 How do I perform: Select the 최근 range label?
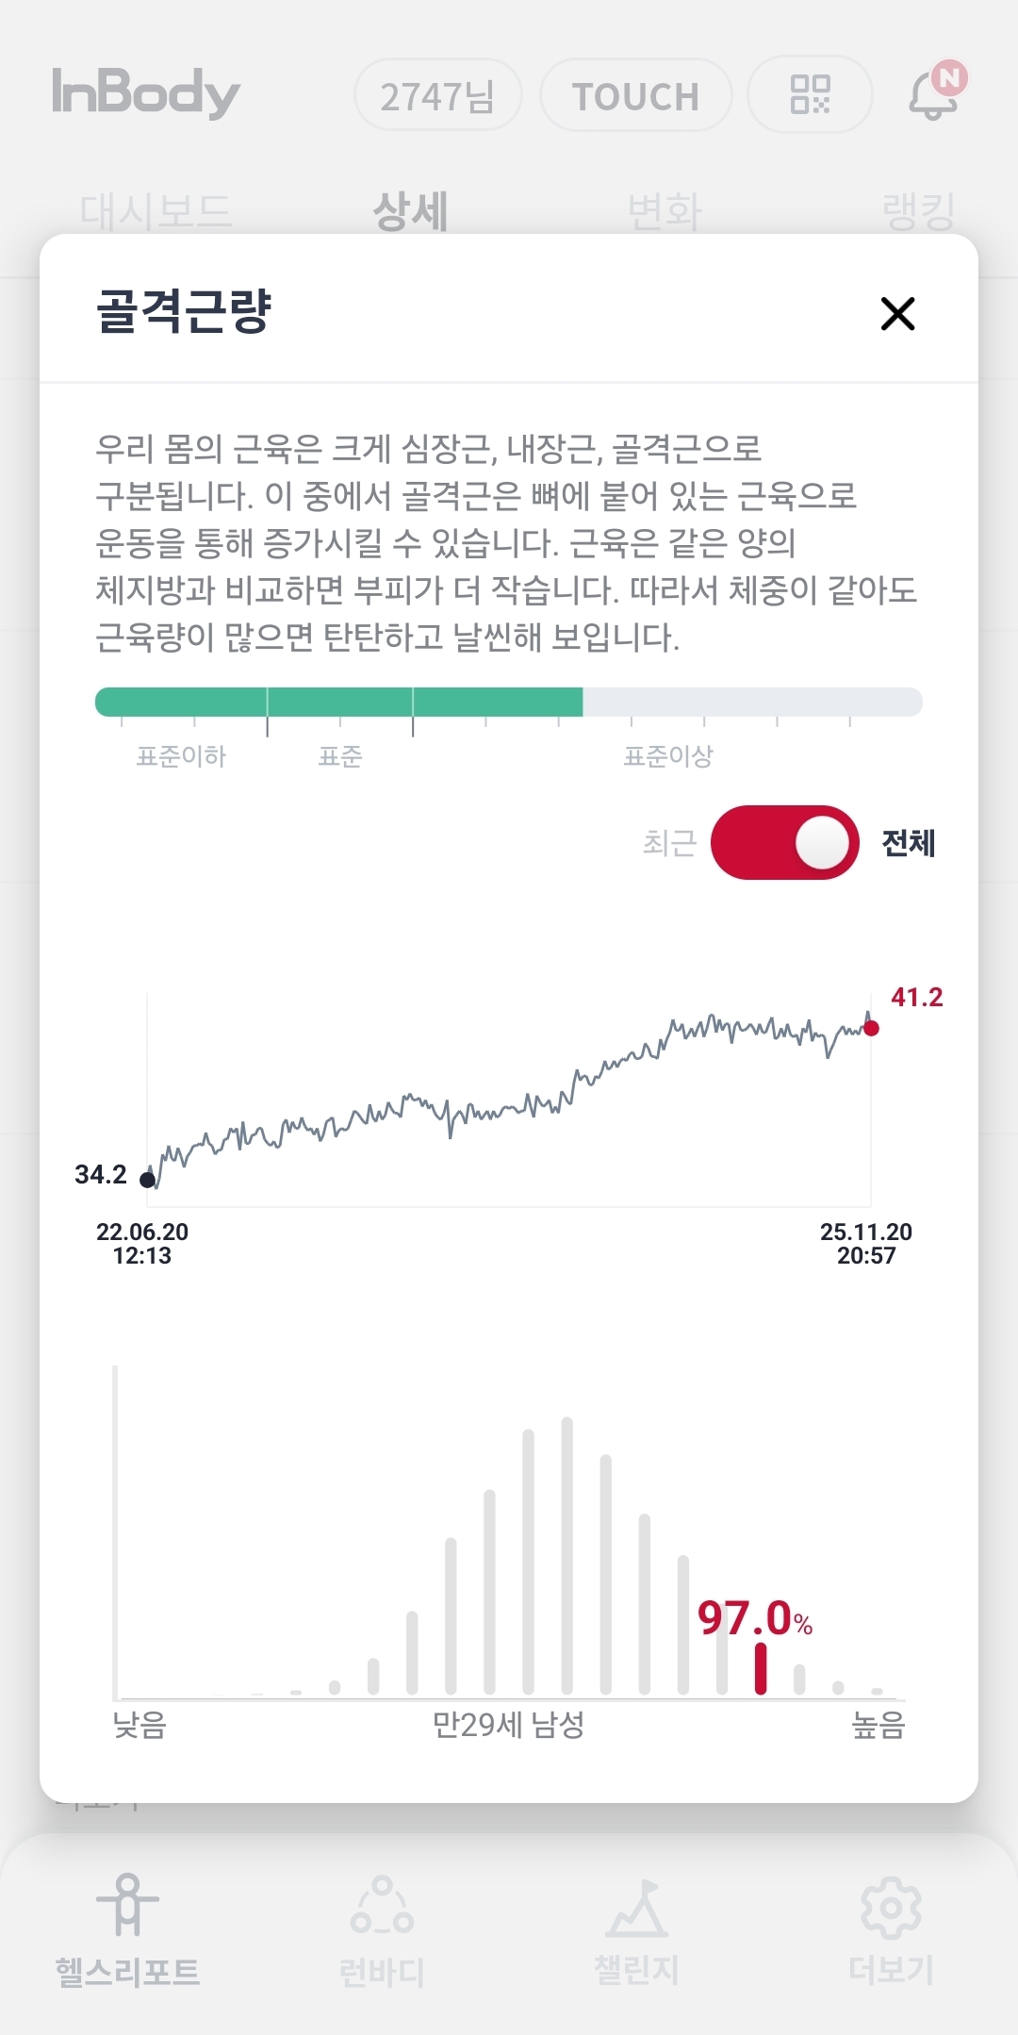click(668, 842)
